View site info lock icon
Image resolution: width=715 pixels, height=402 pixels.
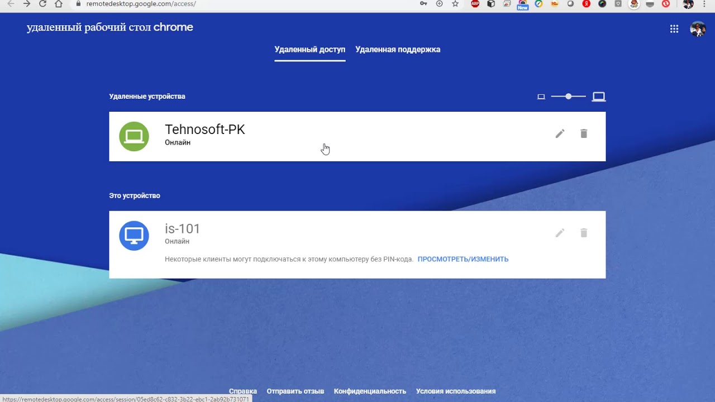pos(78,4)
